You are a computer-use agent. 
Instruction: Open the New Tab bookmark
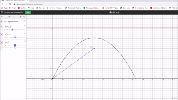41,8
